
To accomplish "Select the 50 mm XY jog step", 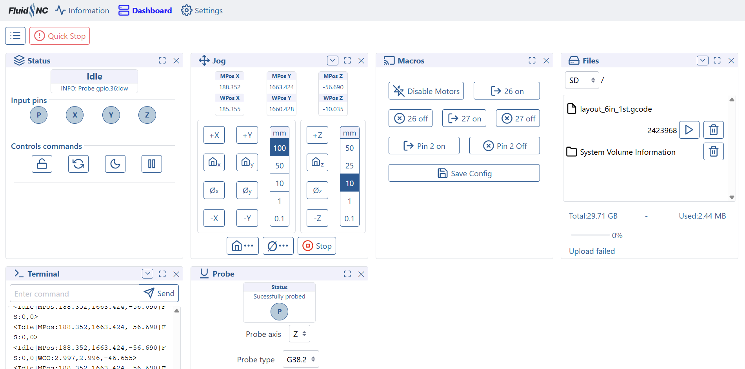I will pyautogui.click(x=280, y=166).
